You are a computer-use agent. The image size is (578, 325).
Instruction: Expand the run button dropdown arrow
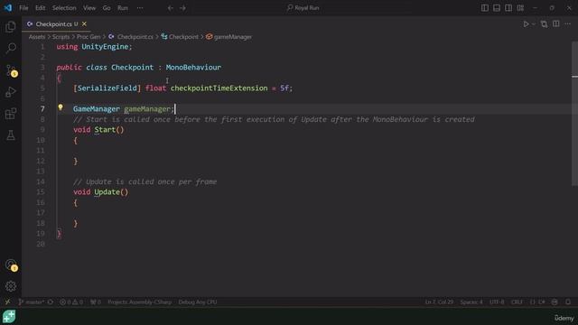(534, 24)
